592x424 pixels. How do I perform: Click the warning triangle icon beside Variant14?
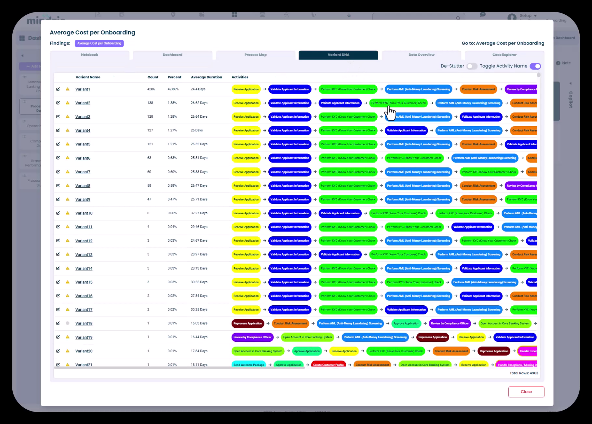pos(68,268)
